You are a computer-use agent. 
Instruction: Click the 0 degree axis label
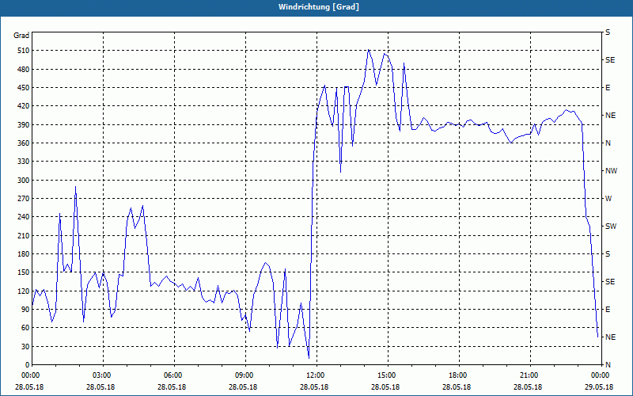coord(27,365)
